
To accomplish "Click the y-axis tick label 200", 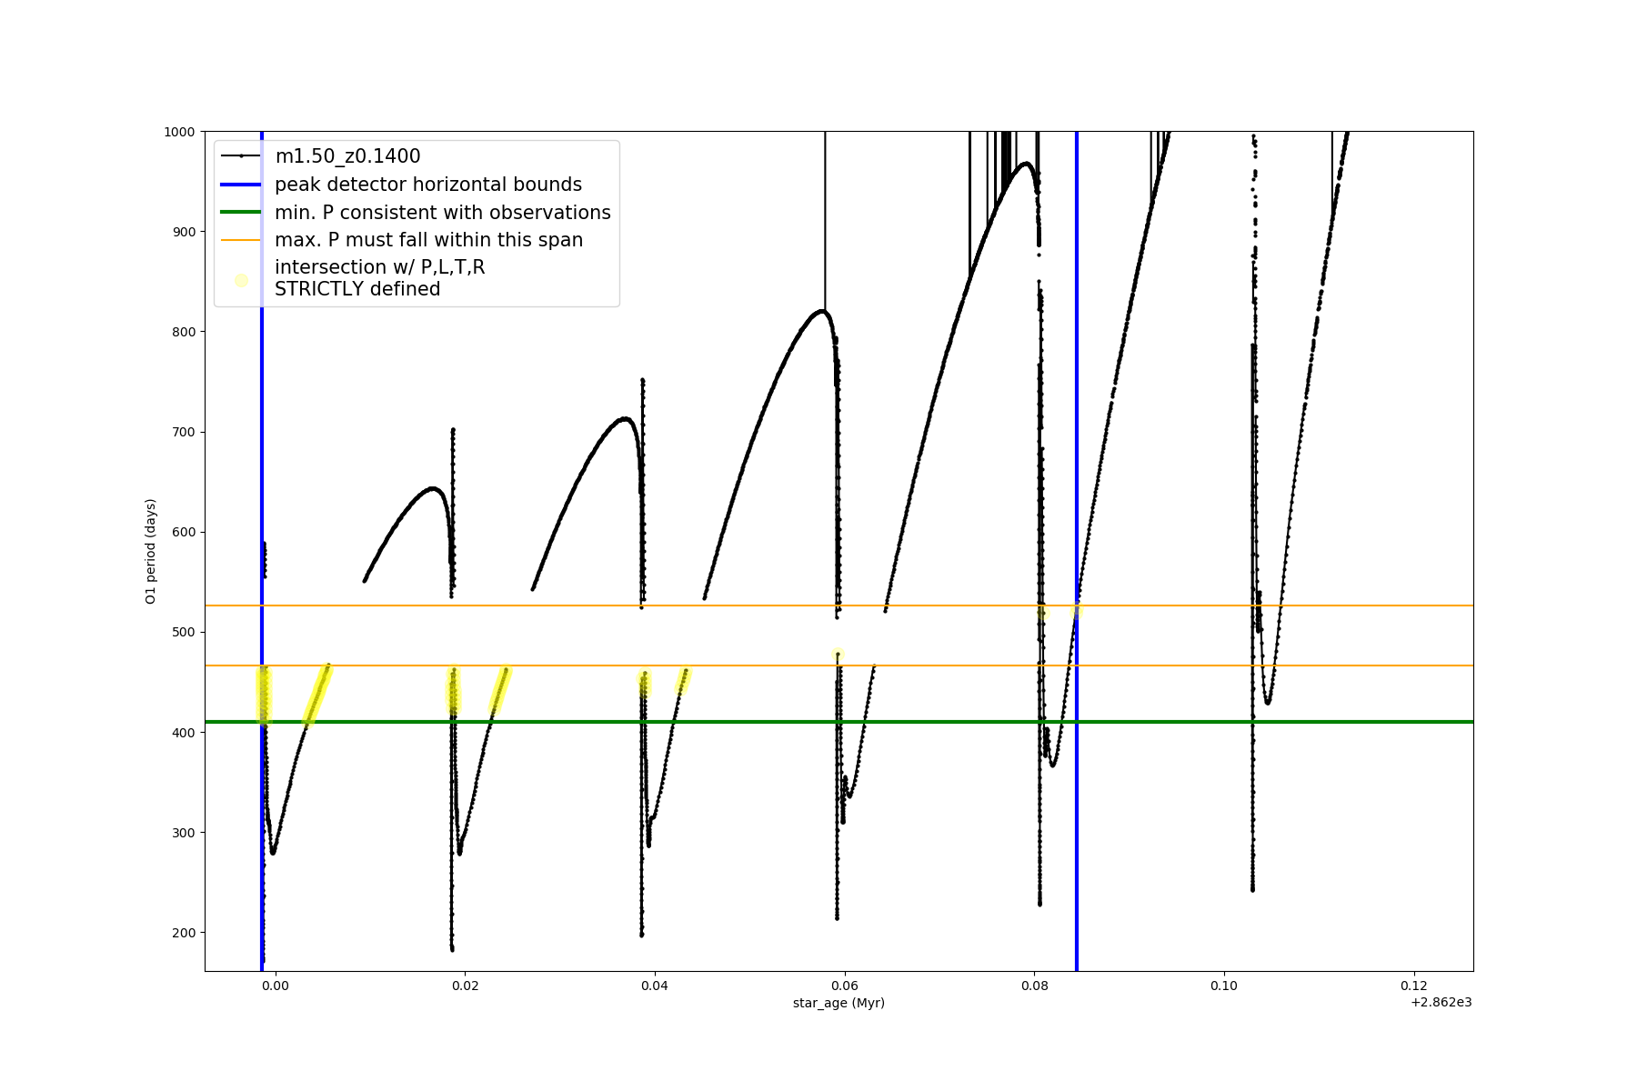I will point(183,933).
